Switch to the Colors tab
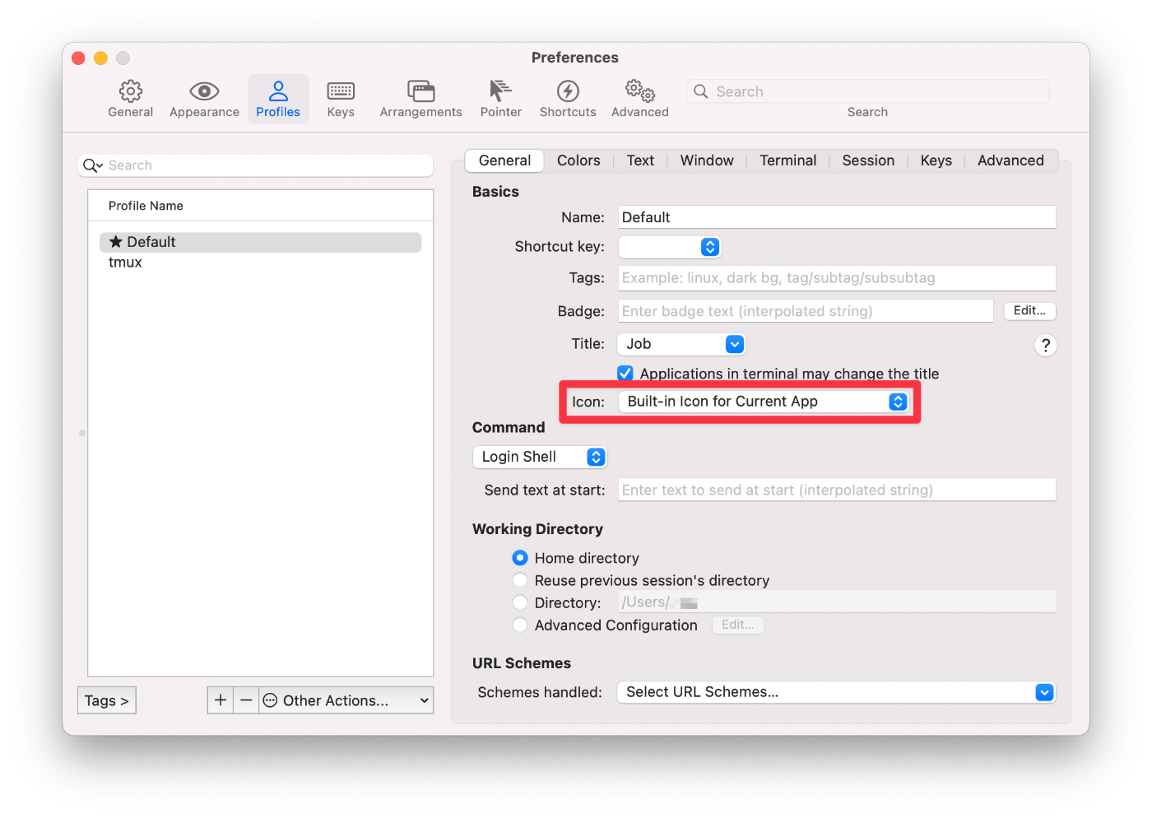1152x818 pixels. coord(578,160)
